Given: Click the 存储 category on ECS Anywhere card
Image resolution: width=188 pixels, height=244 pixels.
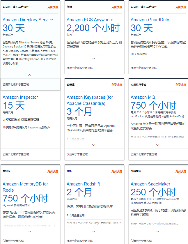Looking at the screenshot, I should tap(69, 7).
